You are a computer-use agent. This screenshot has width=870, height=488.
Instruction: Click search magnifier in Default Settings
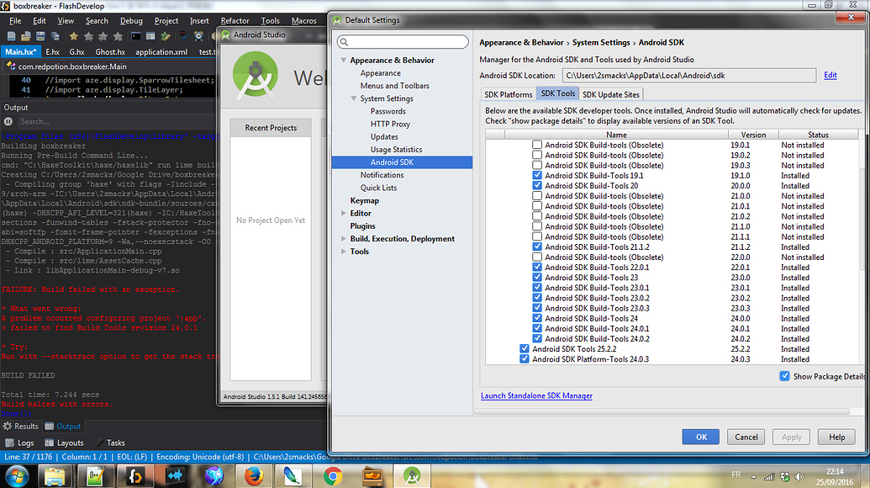tap(344, 42)
